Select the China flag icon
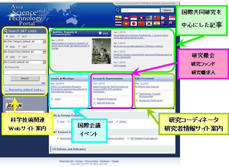Screen dimensions: 229x167 [x=141, y=24]
